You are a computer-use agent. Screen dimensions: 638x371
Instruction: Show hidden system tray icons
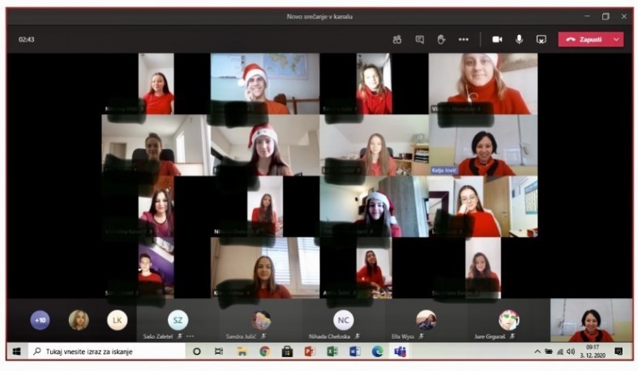tap(537, 352)
